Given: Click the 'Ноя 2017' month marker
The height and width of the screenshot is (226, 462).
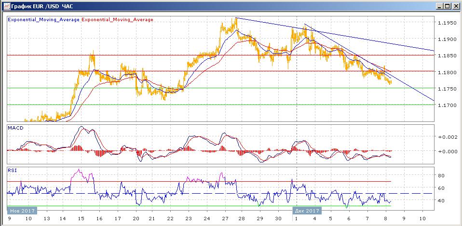Looking at the screenshot, I should (x=22, y=211).
